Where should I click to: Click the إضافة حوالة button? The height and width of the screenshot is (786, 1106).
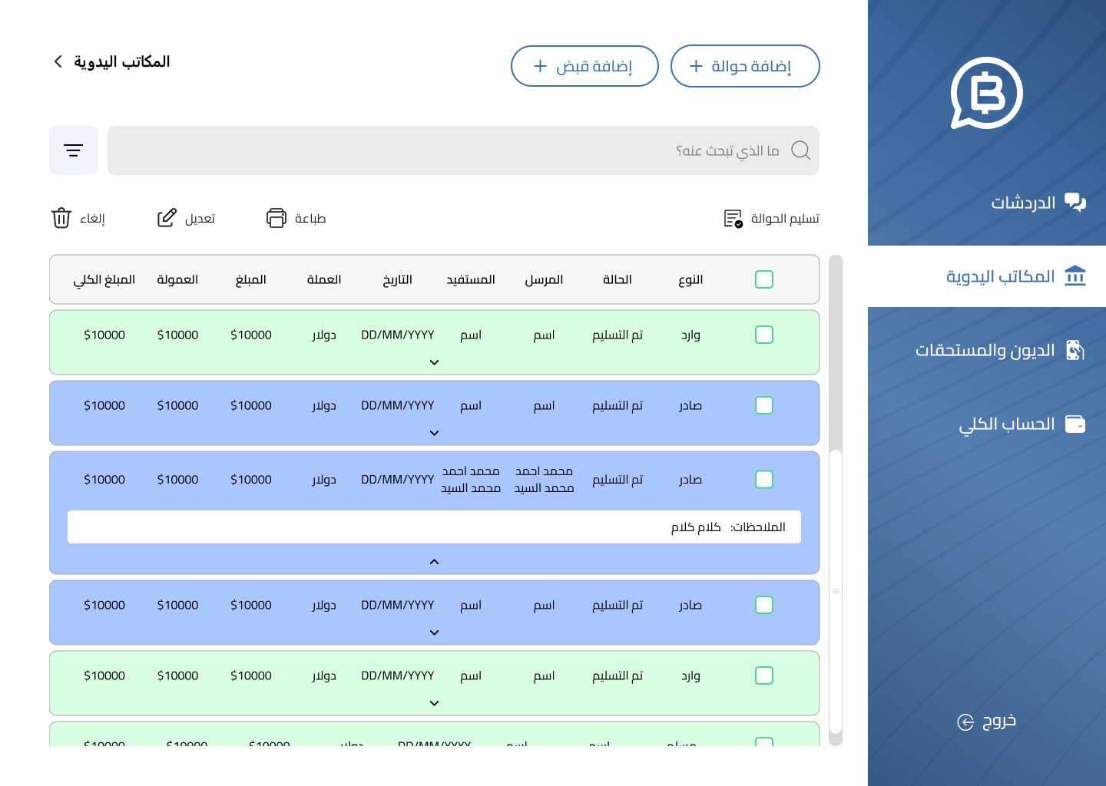pyautogui.click(x=745, y=66)
